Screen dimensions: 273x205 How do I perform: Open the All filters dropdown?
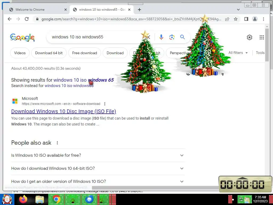[x=238, y=53]
